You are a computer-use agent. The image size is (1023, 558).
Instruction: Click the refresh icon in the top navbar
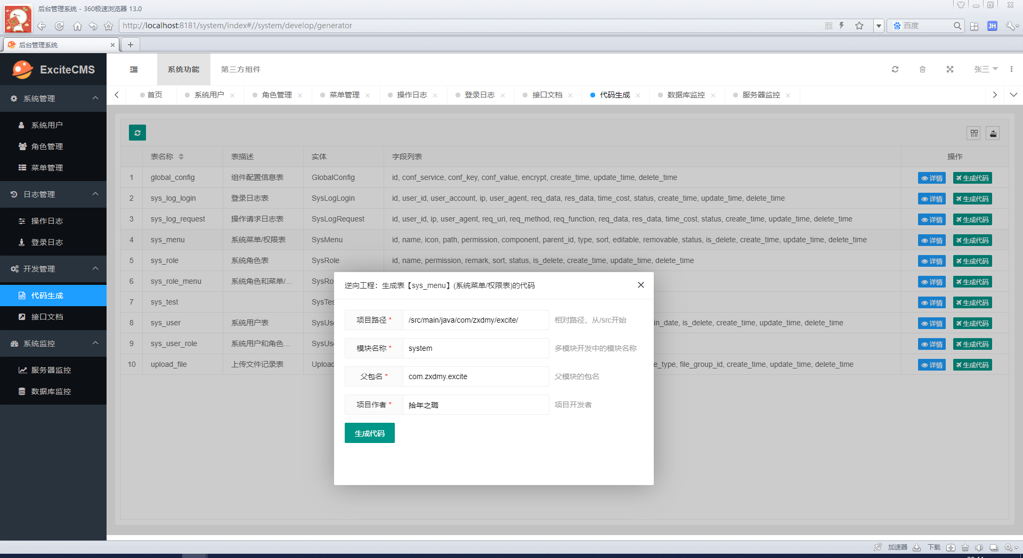(895, 69)
